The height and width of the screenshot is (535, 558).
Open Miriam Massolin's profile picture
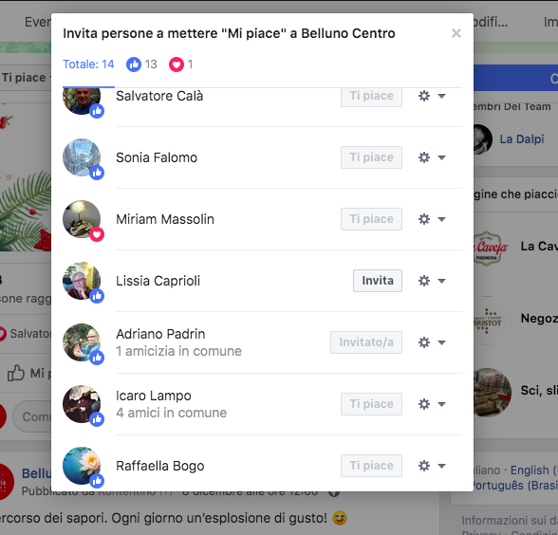[x=82, y=219]
